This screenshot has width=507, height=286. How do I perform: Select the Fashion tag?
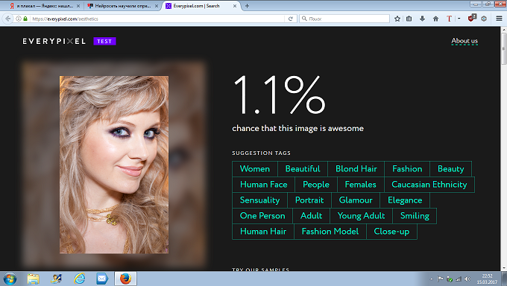(407, 168)
